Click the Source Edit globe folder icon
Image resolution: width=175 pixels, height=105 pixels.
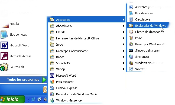[x=4, y=67]
